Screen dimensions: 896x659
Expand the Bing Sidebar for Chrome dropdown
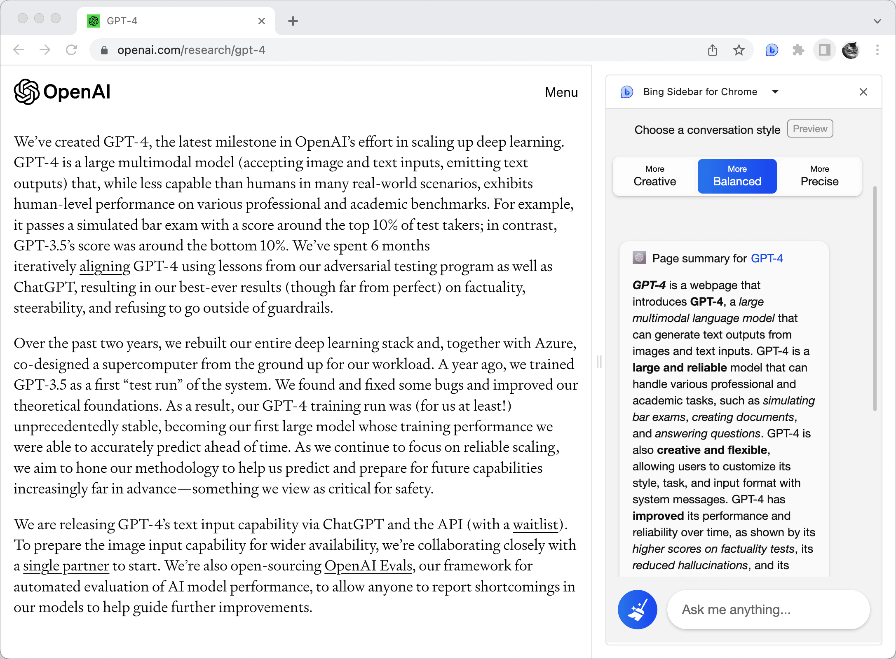775,92
